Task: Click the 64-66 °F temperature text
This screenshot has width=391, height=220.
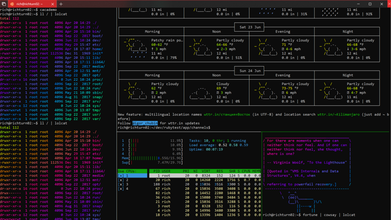Action: (225, 45)
